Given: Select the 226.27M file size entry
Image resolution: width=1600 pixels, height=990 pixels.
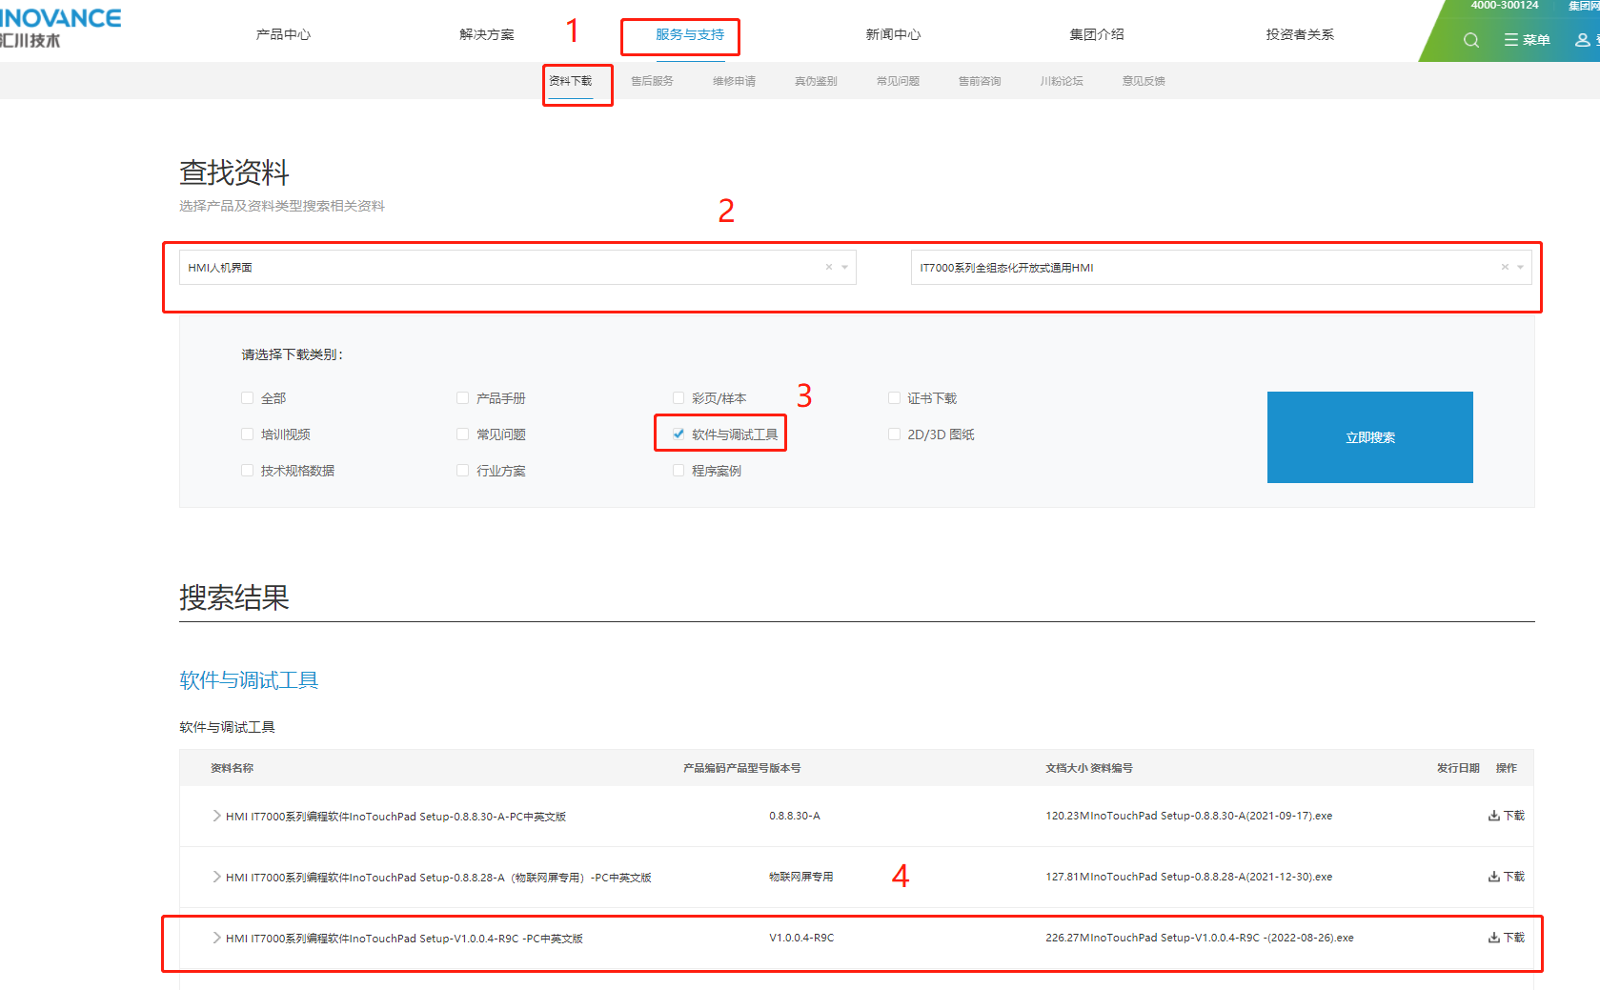Looking at the screenshot, I should click(x=1067, y=938).
